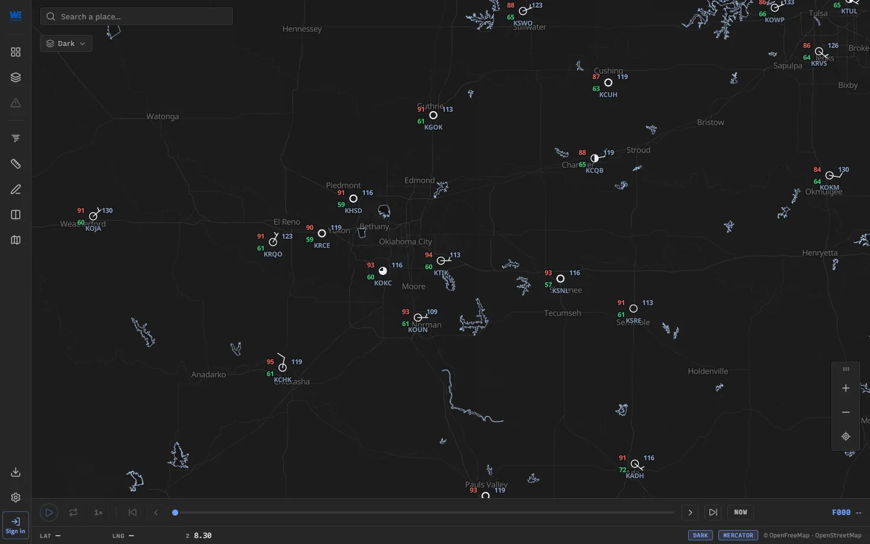The width and height of the screenshot is (870, 544).
Task: Select the KGOK station marker near Guthrie
Action: click(x=434, y=115)
